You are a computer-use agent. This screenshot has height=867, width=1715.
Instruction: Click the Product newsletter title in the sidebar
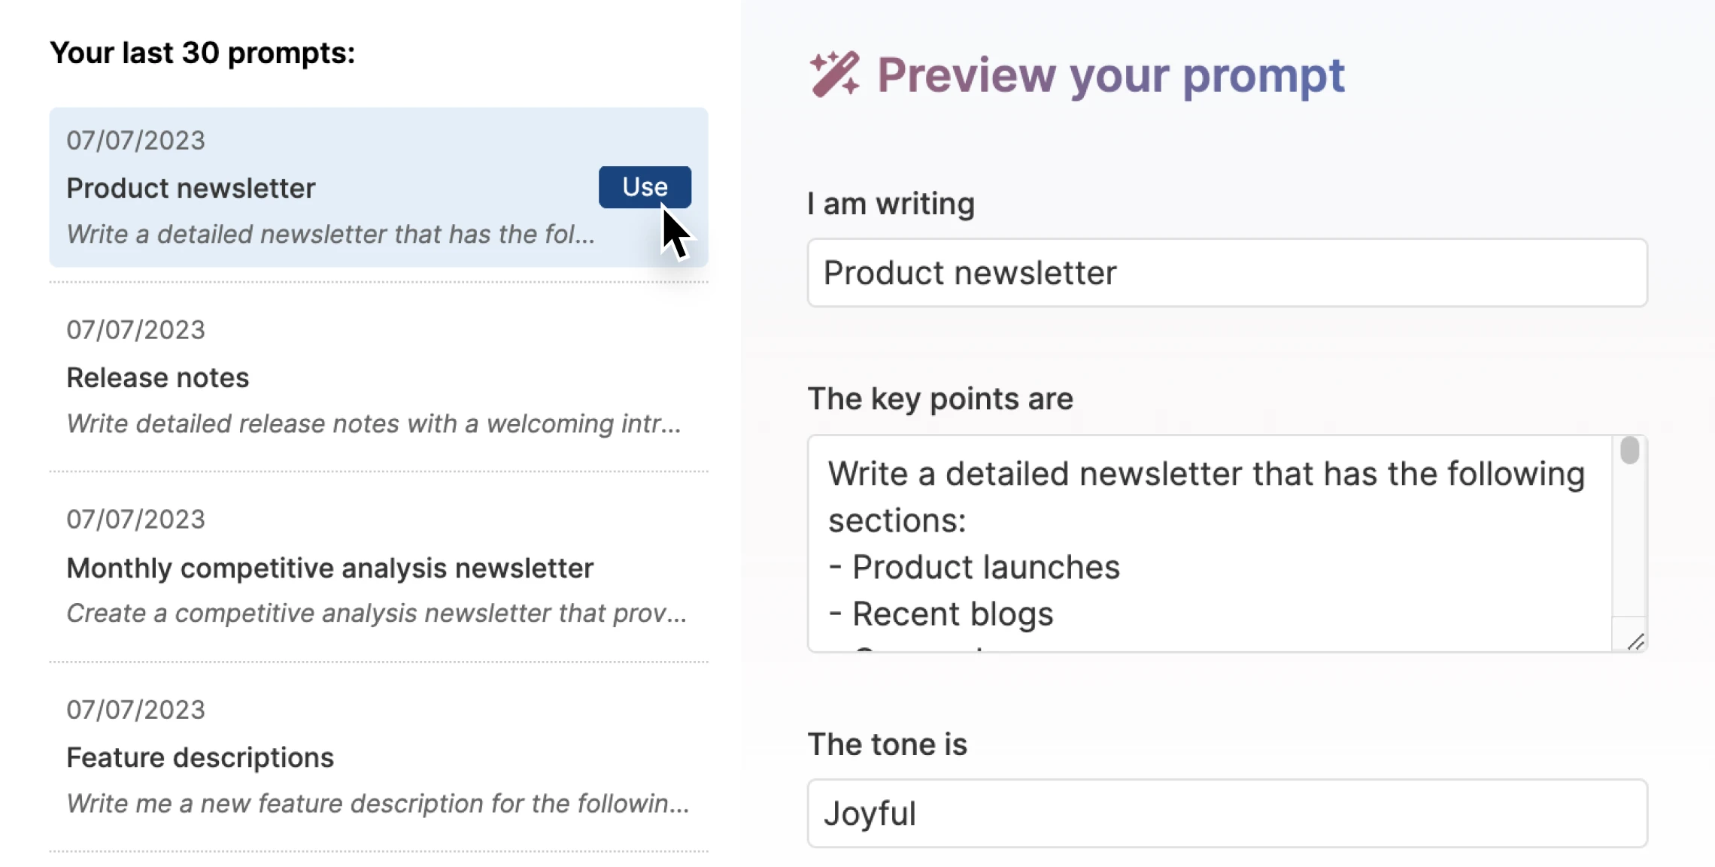(x=190, y=188)
